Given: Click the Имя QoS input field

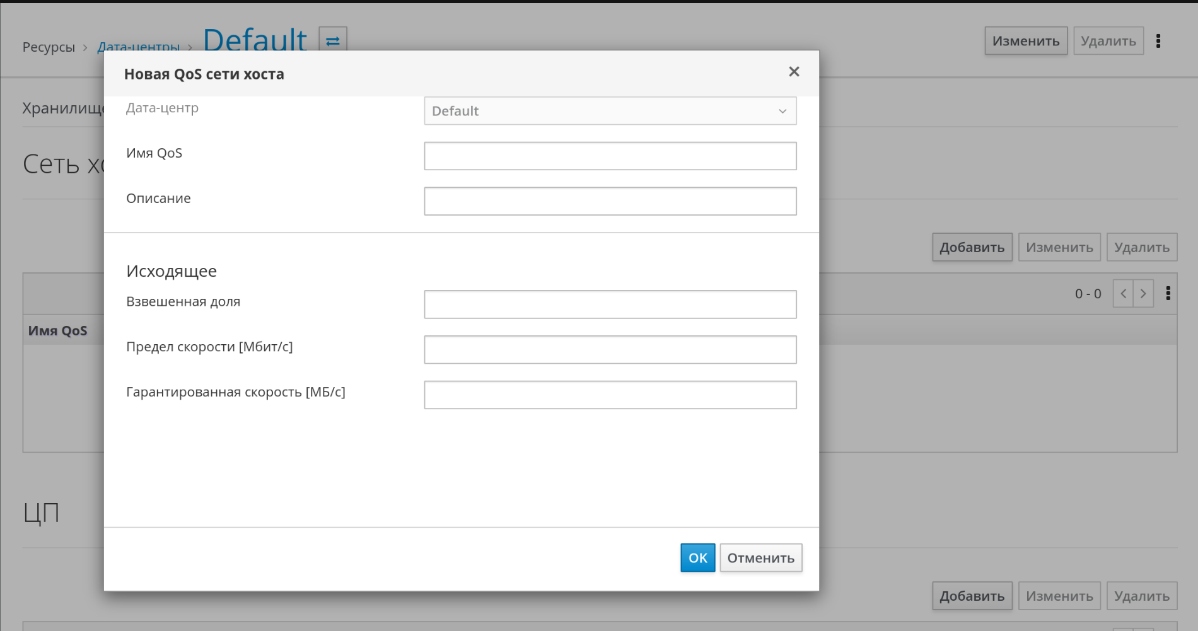Looking at the screenshot, I should [x=610, y=156].
